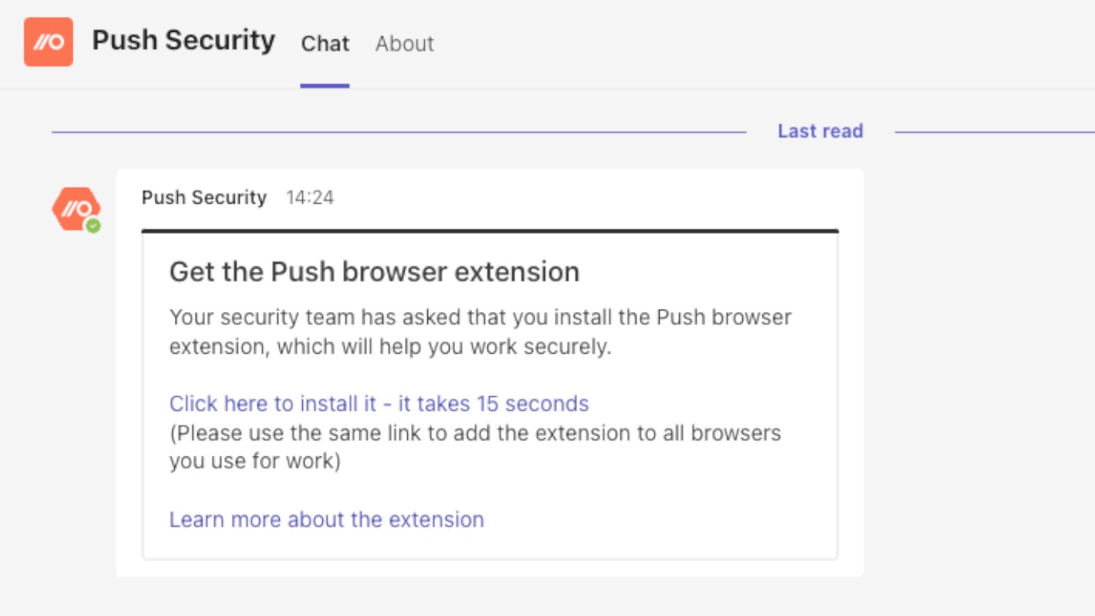
Task: Click the 'Last read' marker label
Action: 819,132
